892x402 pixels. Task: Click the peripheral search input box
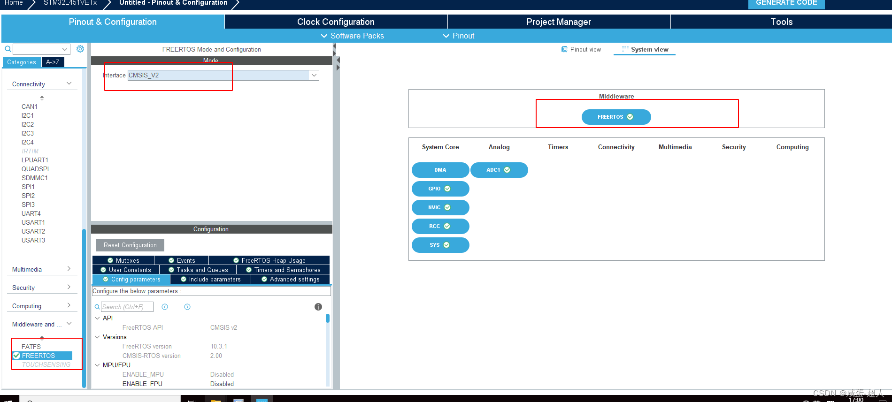[38, 49]
